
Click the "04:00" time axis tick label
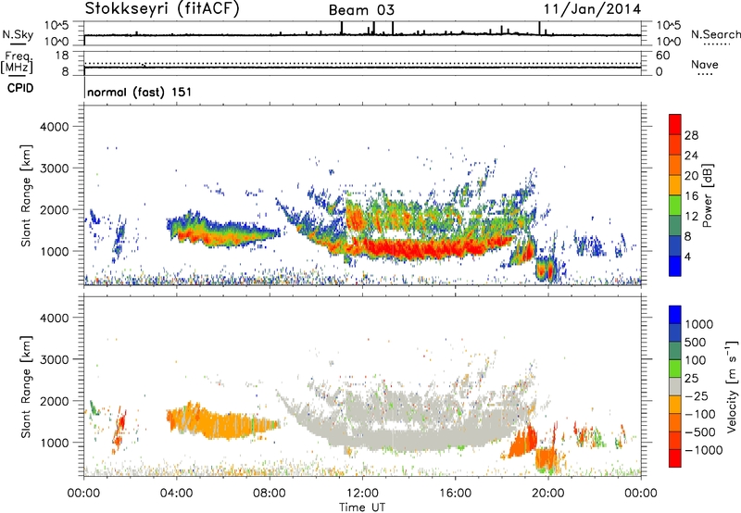pos(176,494)
